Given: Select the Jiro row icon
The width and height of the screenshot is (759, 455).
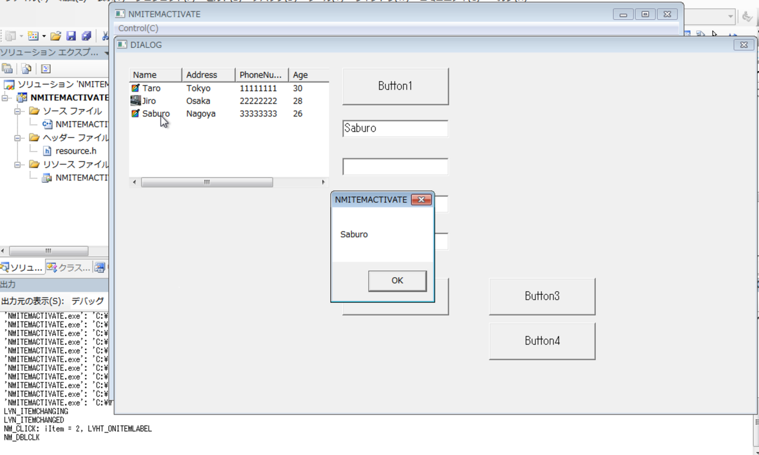Looking at the screenshot, I should (135, 101).
